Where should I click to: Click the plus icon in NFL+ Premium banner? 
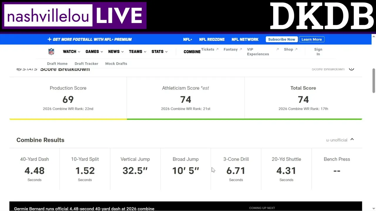[49, 39]
